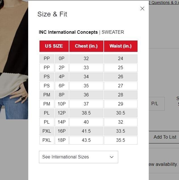Close the Size & Fit dialog
The height and width of the screenshot is (180, 179).
coord(142,9)
